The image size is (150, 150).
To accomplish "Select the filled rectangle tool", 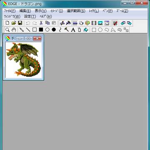I will tap(41, 30).
